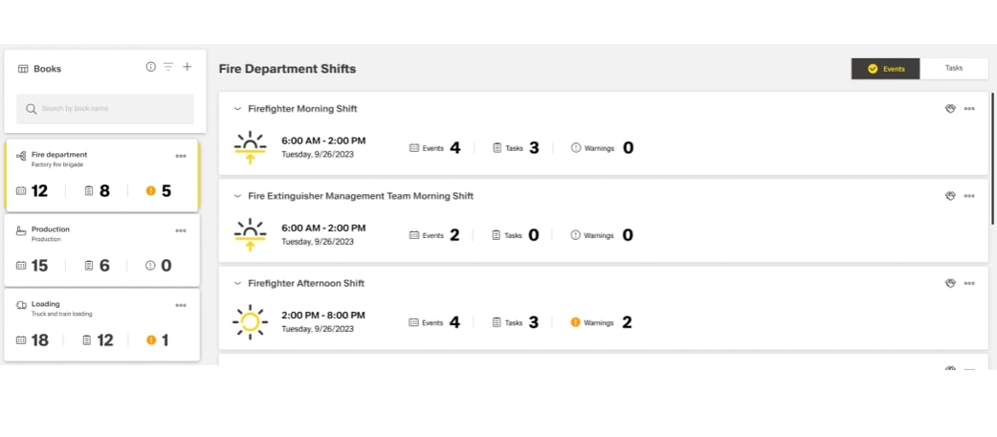Click handshake icon on Fire Extinguisher shift
This screenshot has width=997, height=437.
point(950,196)
